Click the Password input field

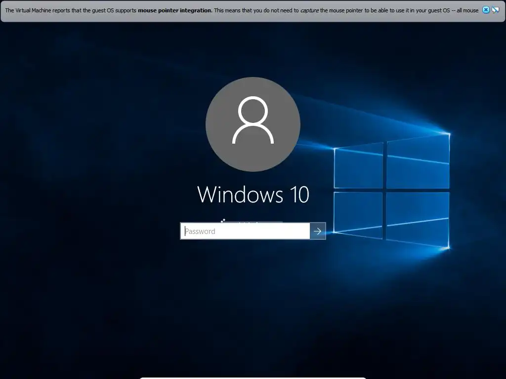click(x=245, y=231)
